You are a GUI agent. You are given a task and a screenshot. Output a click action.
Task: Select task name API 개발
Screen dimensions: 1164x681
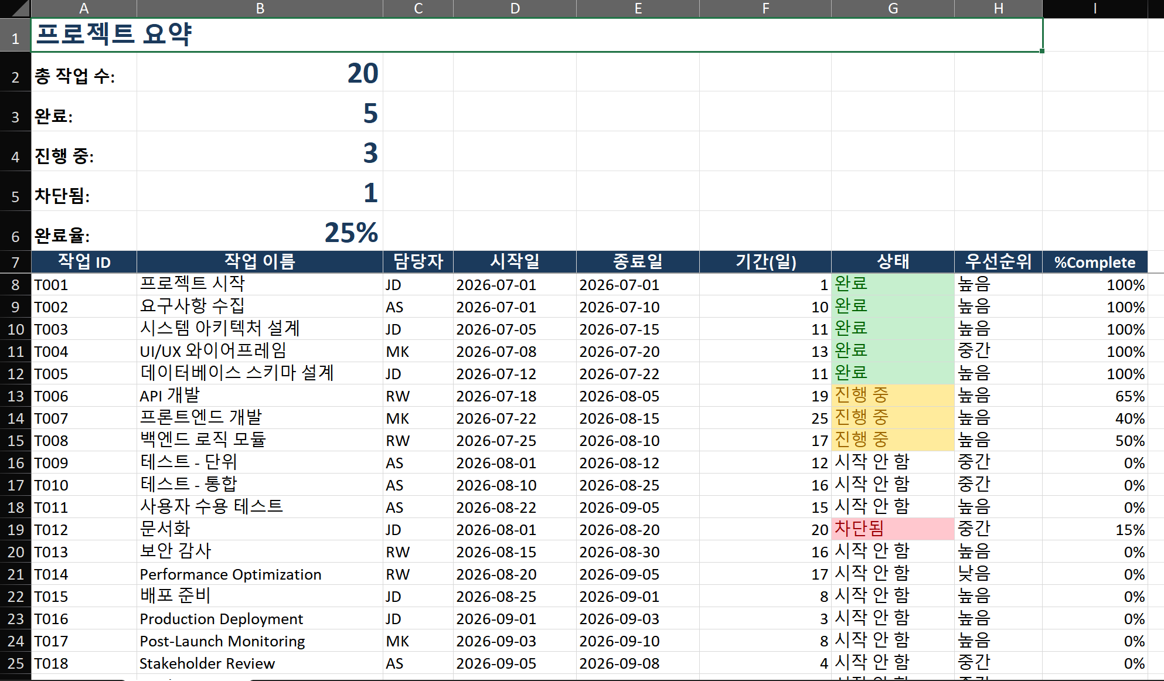click(260, 396)
